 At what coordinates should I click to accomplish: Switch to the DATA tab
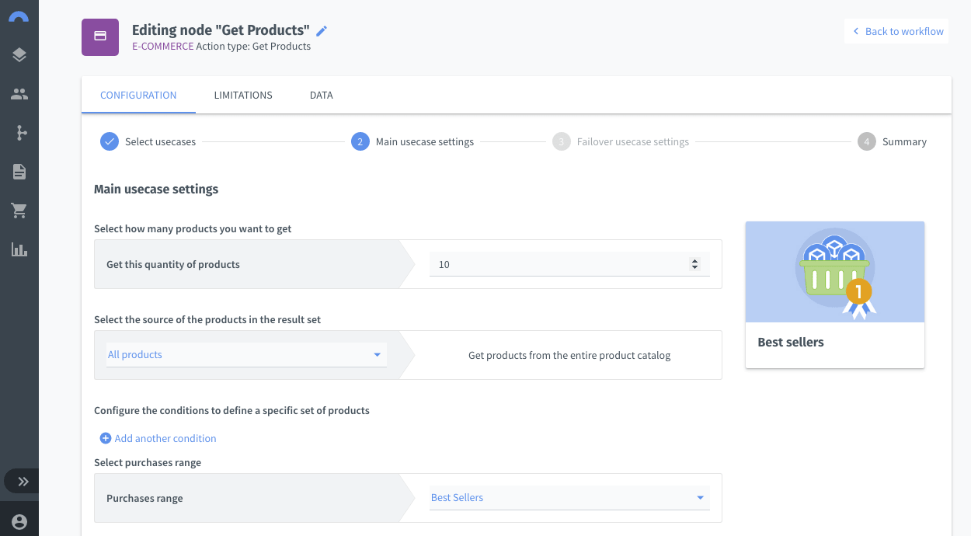[x=321, y=95]
